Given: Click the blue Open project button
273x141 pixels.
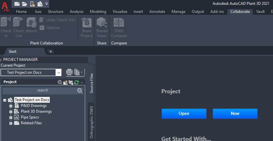Looking at the screenshot, I should pos(184,114).
